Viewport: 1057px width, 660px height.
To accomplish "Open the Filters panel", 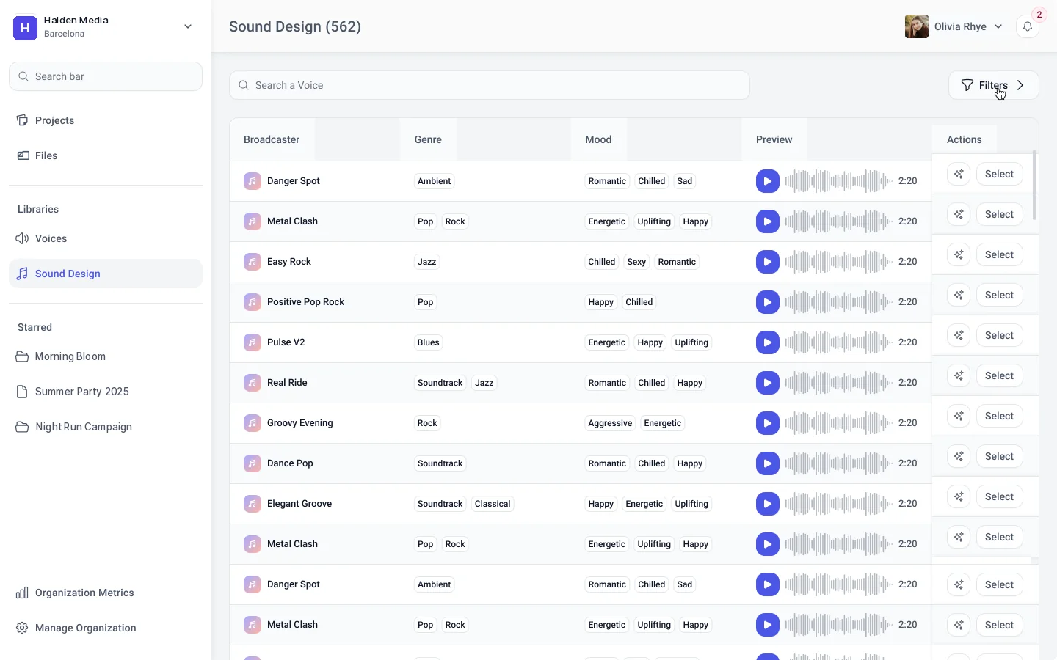I will coord(994,85).
